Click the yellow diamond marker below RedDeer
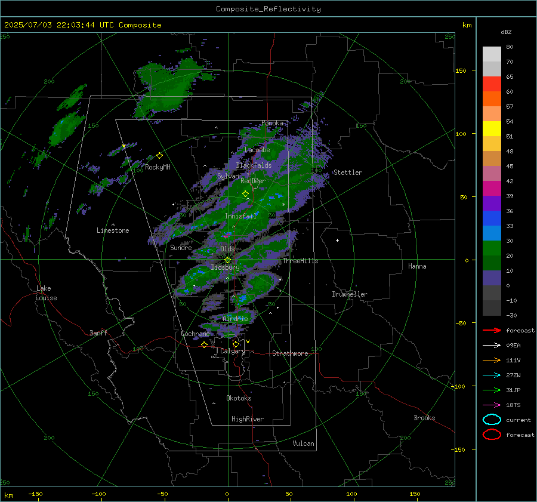Screen dimensions: 537x502 pos(245,194)
